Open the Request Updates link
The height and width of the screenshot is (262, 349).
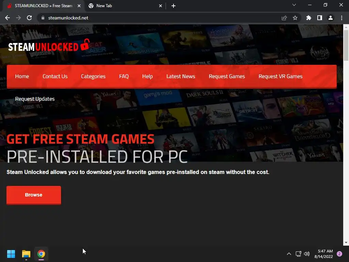pyautogui.click(x=35, y=99)
